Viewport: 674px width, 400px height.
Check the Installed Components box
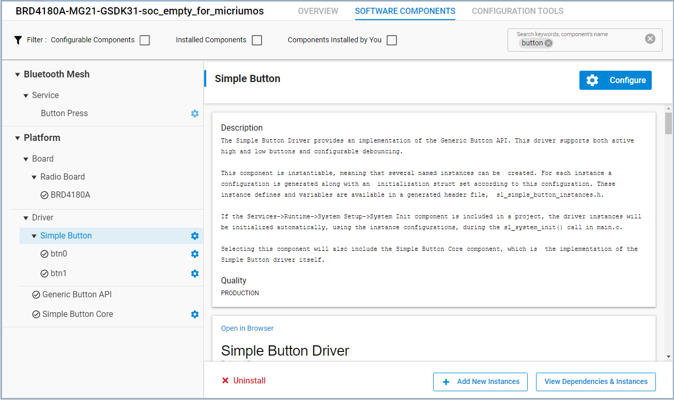click(257, 40)
